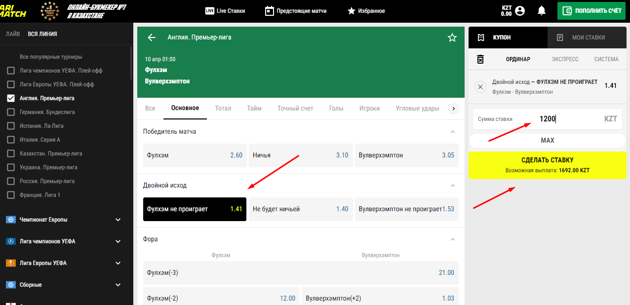The image size is (630, 305).
Task: Switch to Тайм tab
Action: pyautogui.click(x=254, y=108)
